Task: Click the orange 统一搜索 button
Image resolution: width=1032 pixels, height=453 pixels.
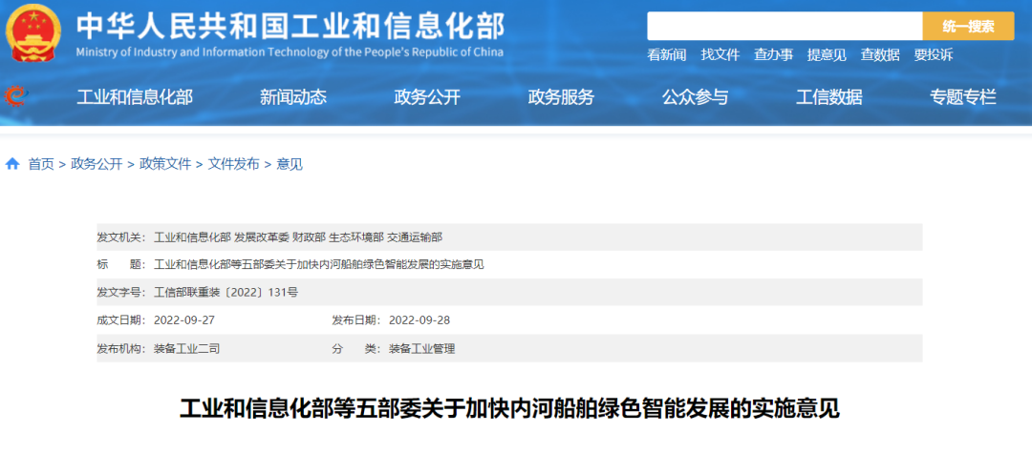Action: point(968,27)
